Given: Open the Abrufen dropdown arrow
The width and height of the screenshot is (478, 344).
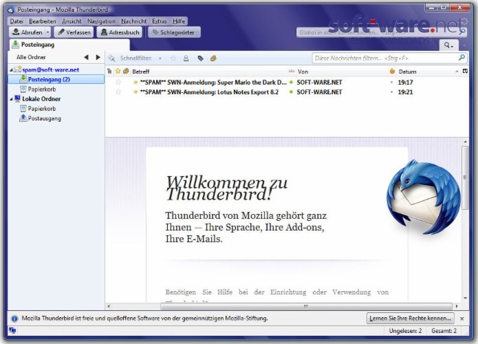Looking at the screenshot, I should click(48, 32).
